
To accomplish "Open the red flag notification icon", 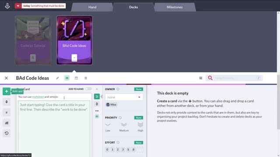I will click(x=18, y=6).
